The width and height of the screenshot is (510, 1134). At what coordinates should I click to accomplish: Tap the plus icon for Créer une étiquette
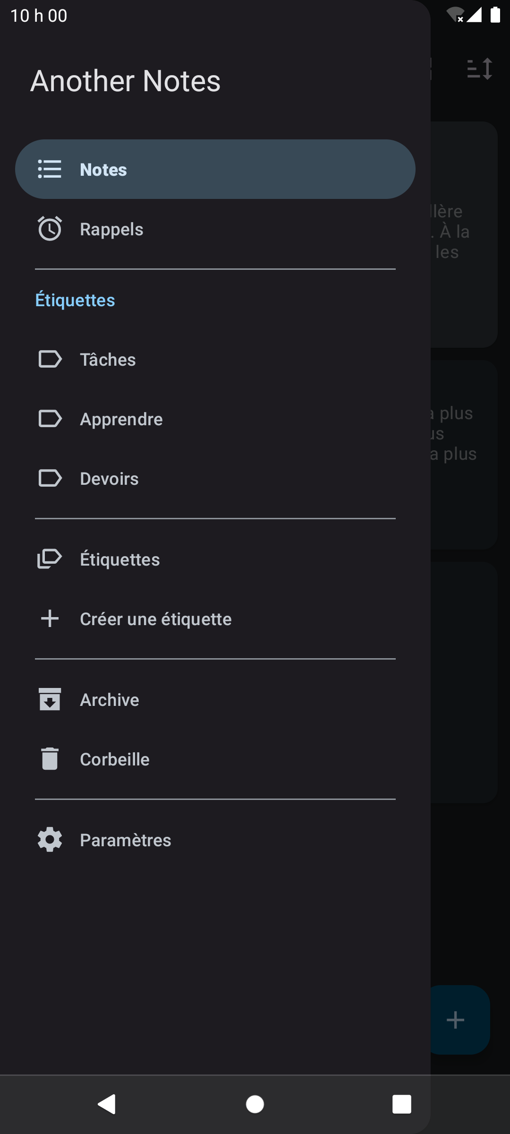click(x=50, y=619)
